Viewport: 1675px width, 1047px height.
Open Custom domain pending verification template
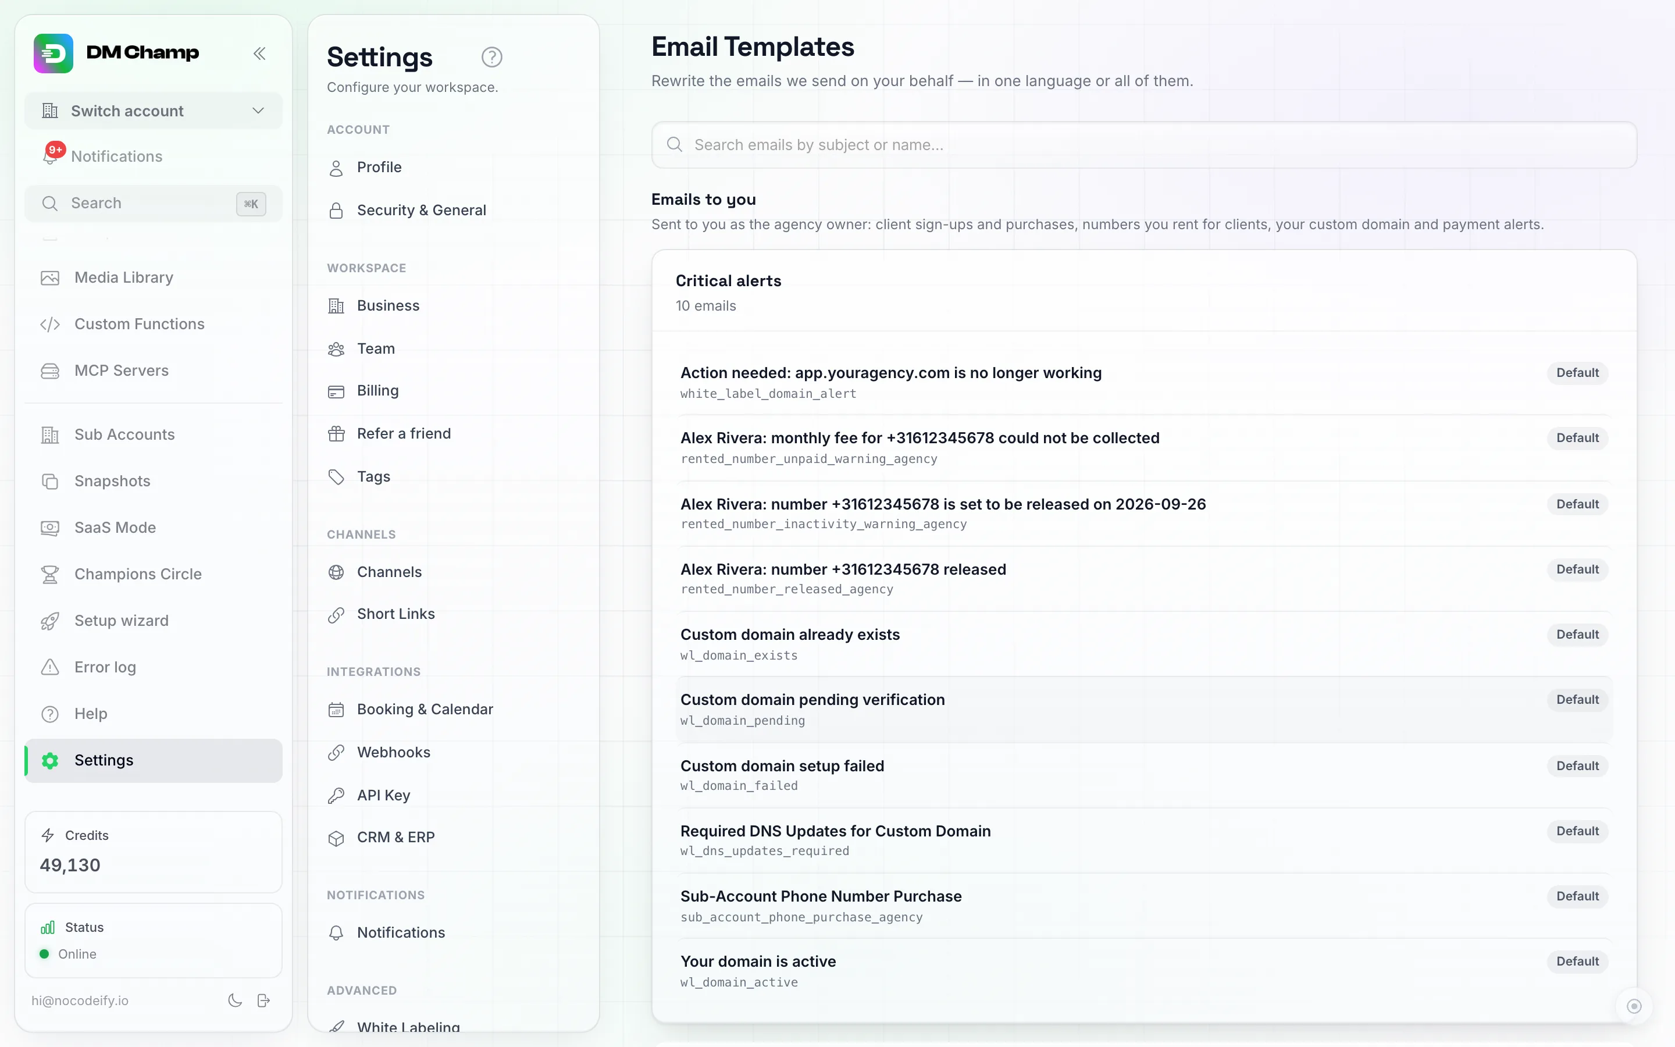click(x=1144, y=710)
